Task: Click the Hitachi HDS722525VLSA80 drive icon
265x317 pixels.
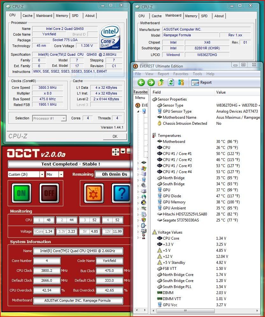Action: point(160,214)
